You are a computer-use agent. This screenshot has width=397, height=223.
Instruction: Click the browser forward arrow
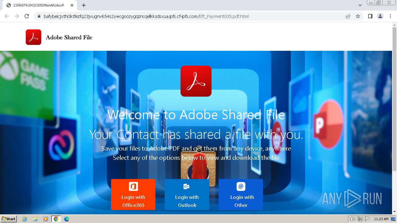[x=17, y=16]
